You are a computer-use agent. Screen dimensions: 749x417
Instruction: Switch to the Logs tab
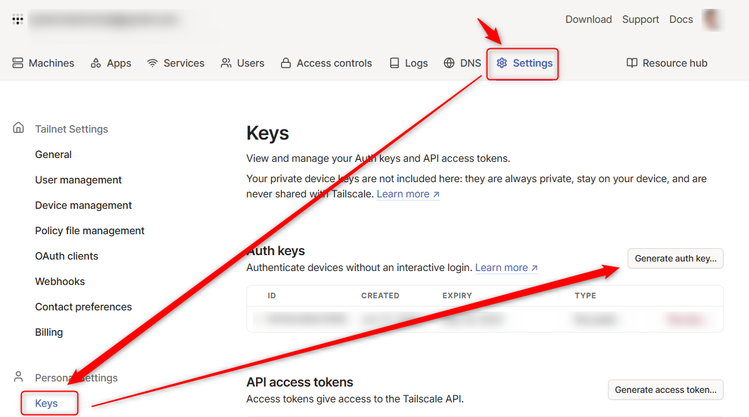coord(408,63)
